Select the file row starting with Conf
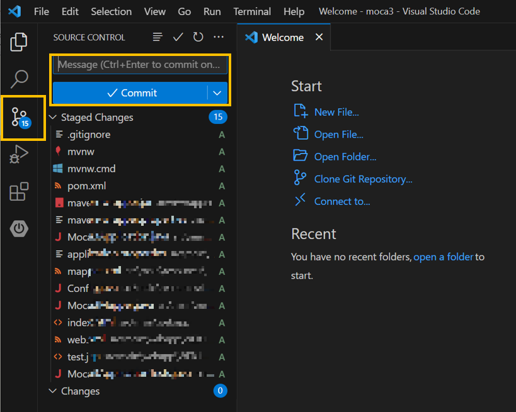The image size is (516, 412). tap(139, 289)
